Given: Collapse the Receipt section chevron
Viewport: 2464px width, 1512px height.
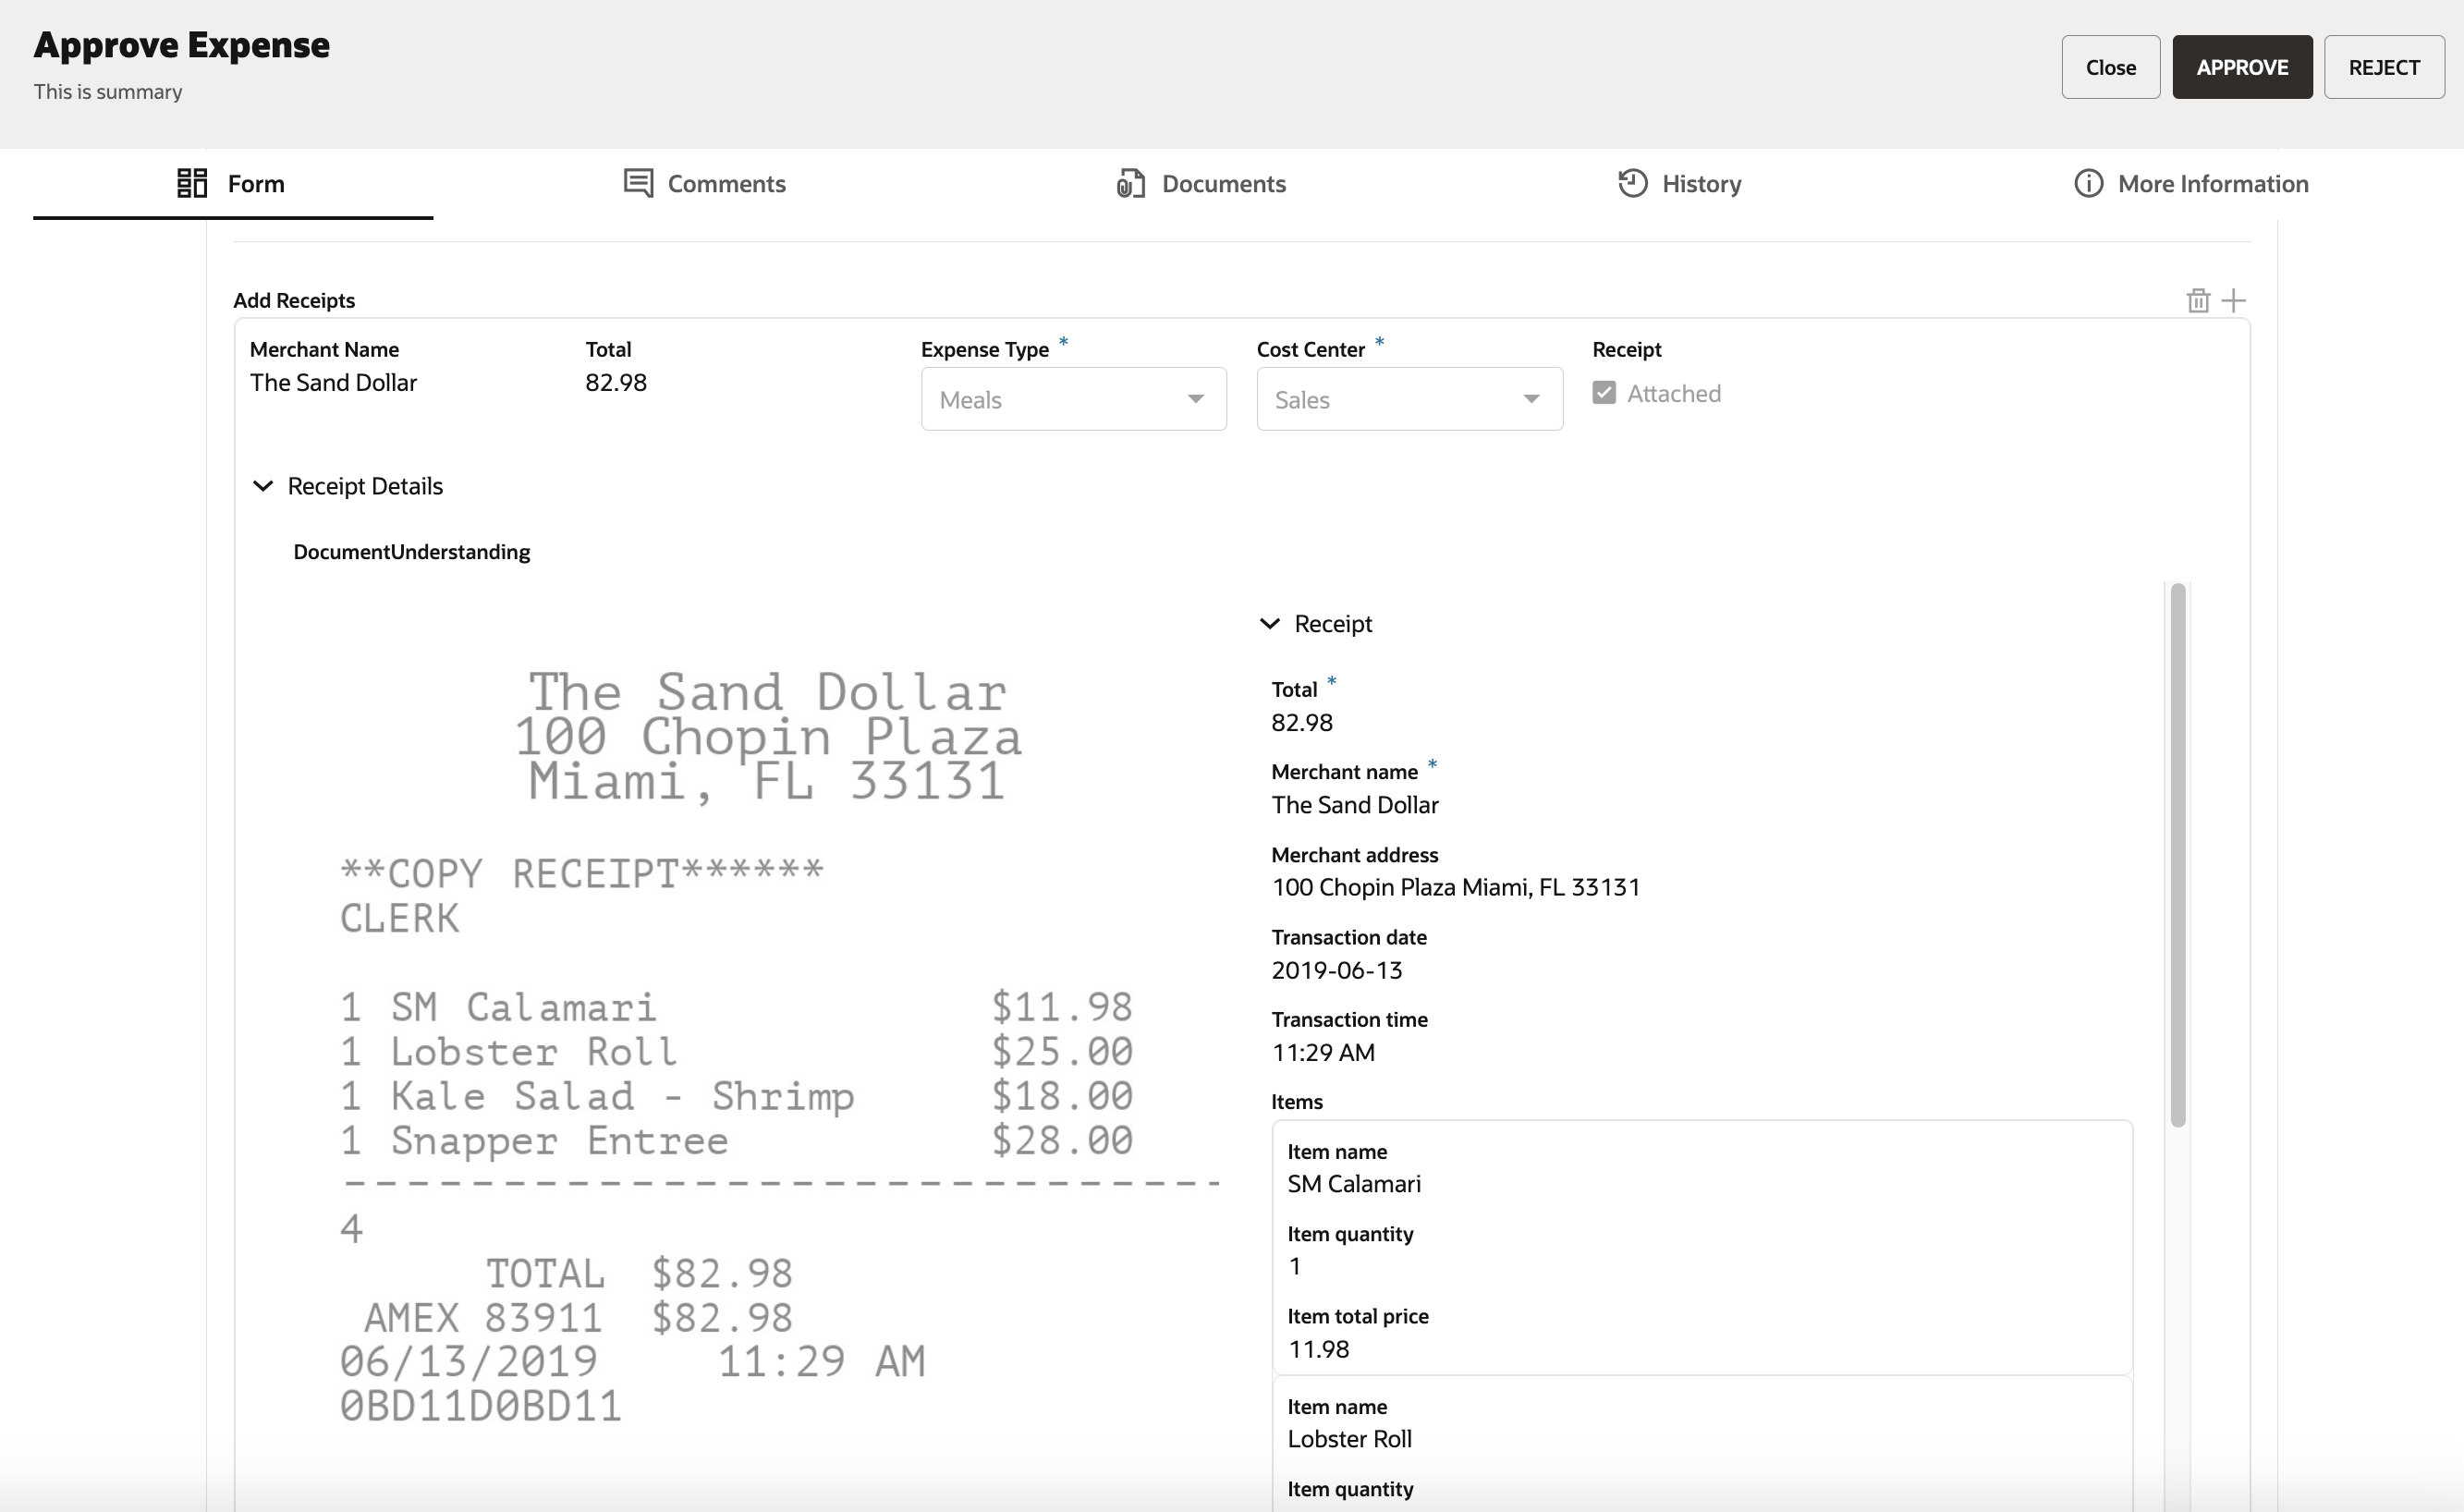Looking at the screenshot, I should pyautogui.click(x=1270, y=623).
